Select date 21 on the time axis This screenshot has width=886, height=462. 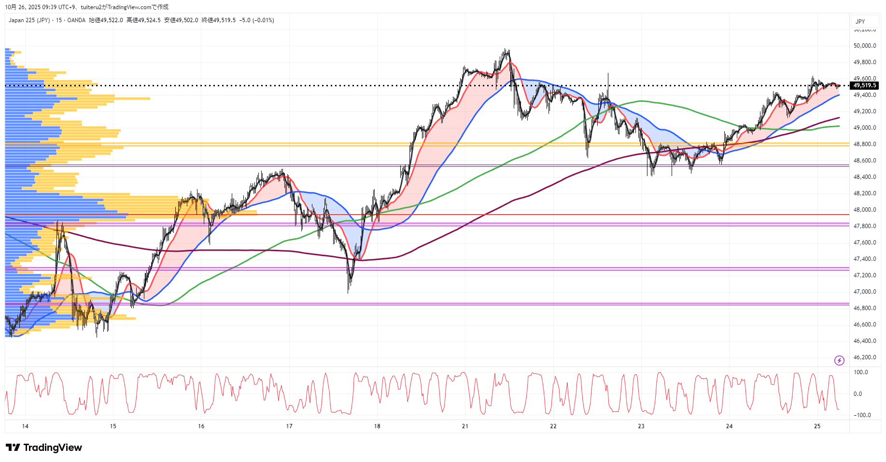click(465, 426)
